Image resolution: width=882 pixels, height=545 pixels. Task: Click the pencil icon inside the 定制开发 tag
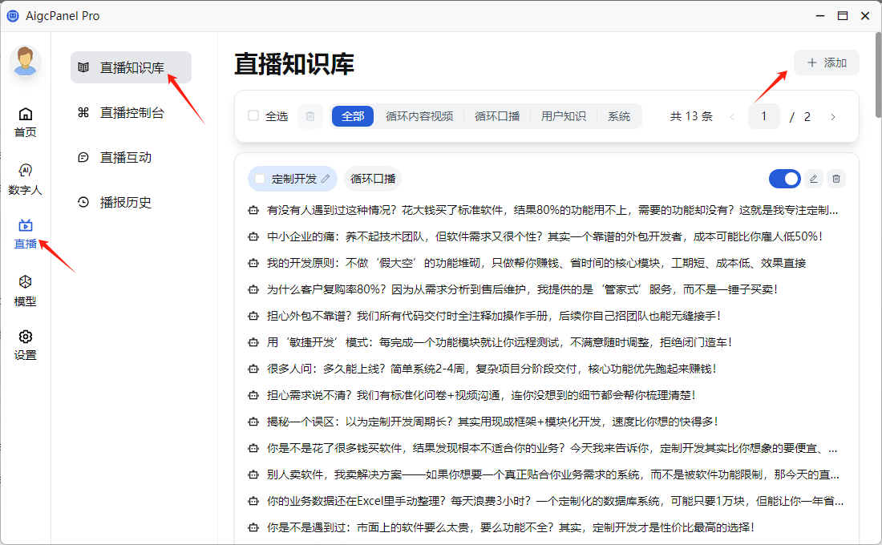326,179
